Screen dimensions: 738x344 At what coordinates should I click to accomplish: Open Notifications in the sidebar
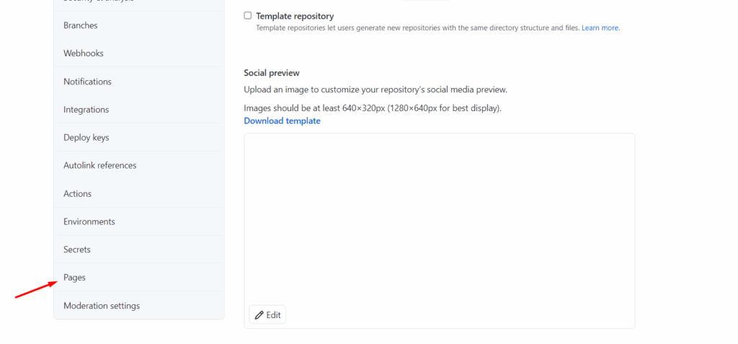pos(139,81)
